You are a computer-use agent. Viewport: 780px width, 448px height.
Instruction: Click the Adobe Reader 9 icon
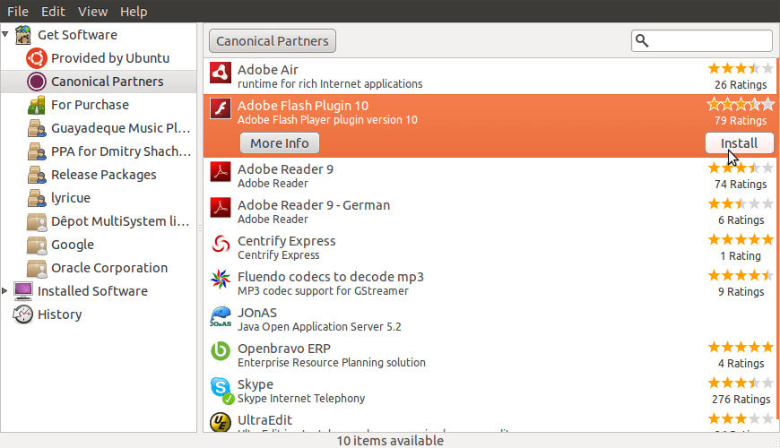[221, 171]
